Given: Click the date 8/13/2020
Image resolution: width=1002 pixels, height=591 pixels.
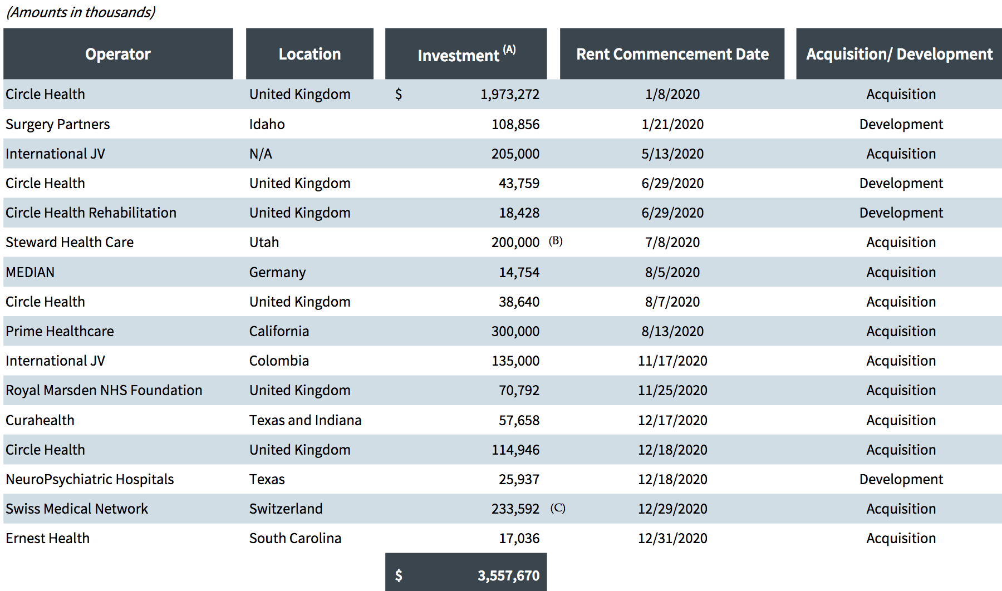Looking at the screenshot, I should click(x=672, y=331).
